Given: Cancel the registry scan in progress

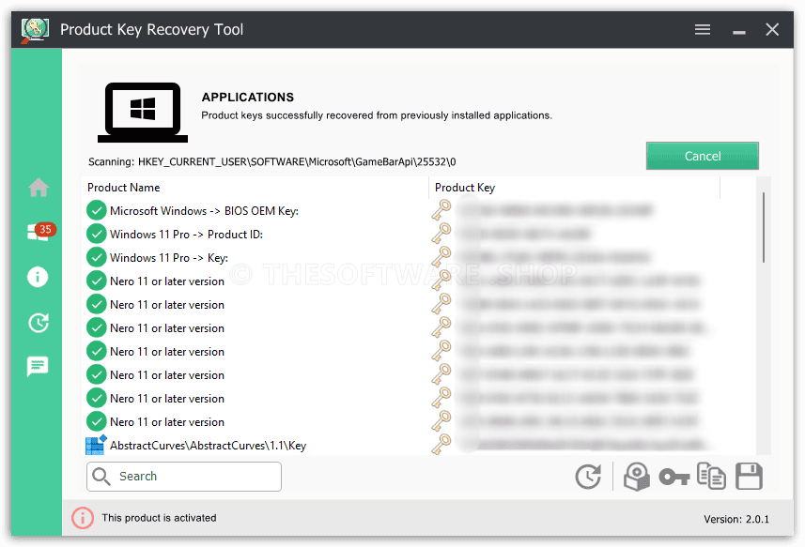Looking at the screenshot, I should point(703,156).
